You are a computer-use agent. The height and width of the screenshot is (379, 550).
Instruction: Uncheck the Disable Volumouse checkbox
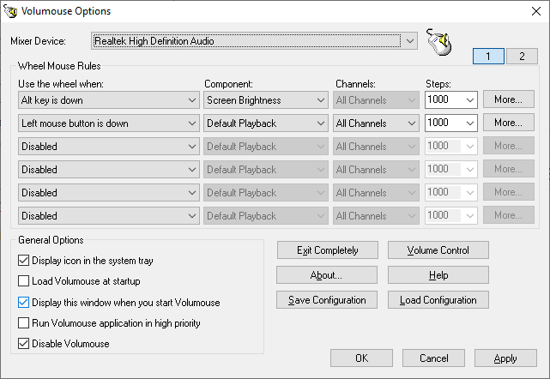click(24, 344)
